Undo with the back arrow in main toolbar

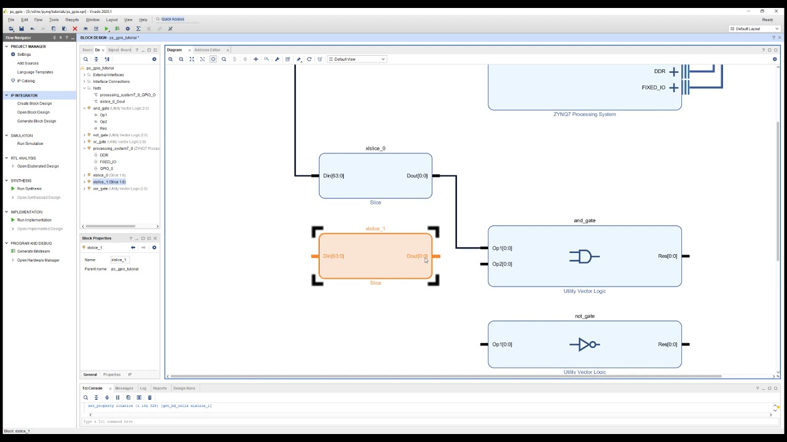32,29
